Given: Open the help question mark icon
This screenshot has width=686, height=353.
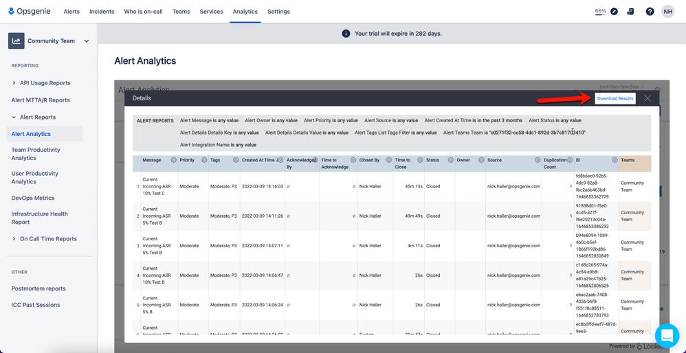Looking at the screenshot, I should (x=650, y=12).
